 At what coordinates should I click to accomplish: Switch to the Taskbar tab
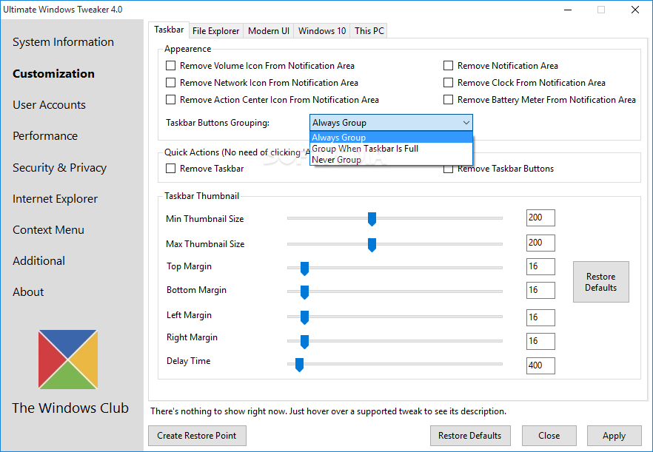tap(169, 30)
